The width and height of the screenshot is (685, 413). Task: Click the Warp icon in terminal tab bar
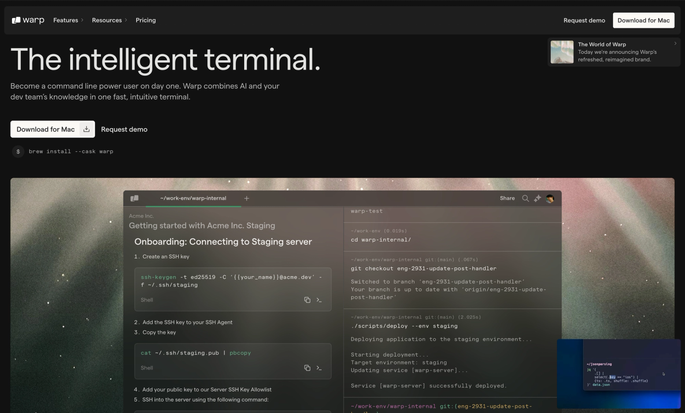click(134, 198)
